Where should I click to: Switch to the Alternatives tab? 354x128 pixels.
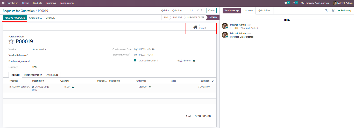(x=52, y=75)
